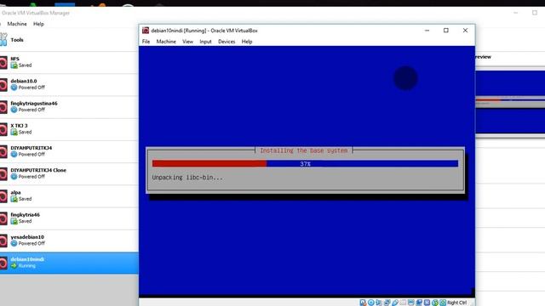Select the debian10.0 virtual machine
The width and height of the screenshot is (545, 306).
click(69, 85)
